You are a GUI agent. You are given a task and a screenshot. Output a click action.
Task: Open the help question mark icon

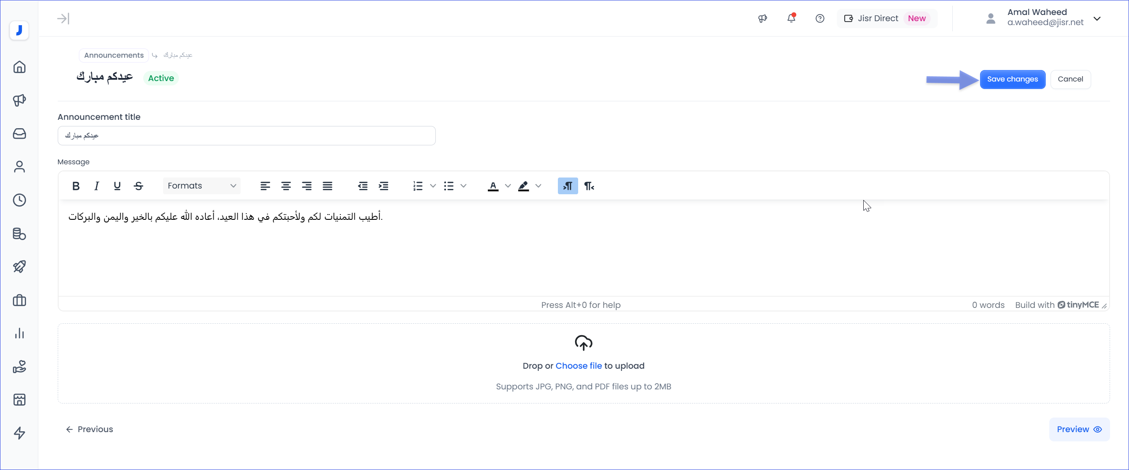point(820,19)
